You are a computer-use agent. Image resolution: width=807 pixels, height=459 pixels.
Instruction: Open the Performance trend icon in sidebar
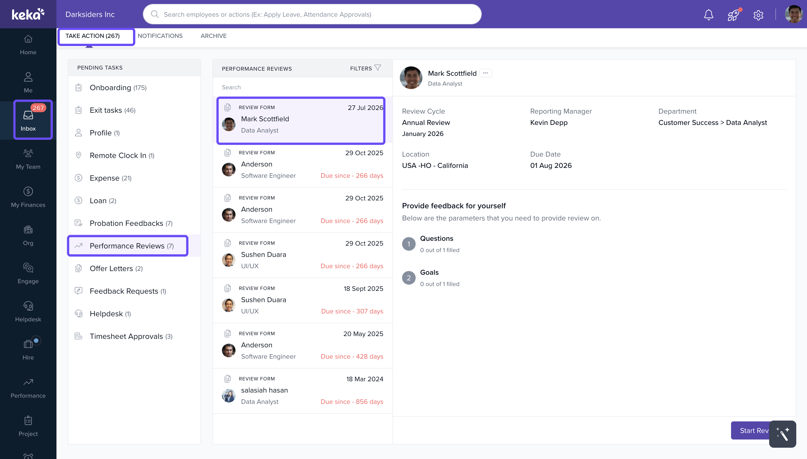28,382
